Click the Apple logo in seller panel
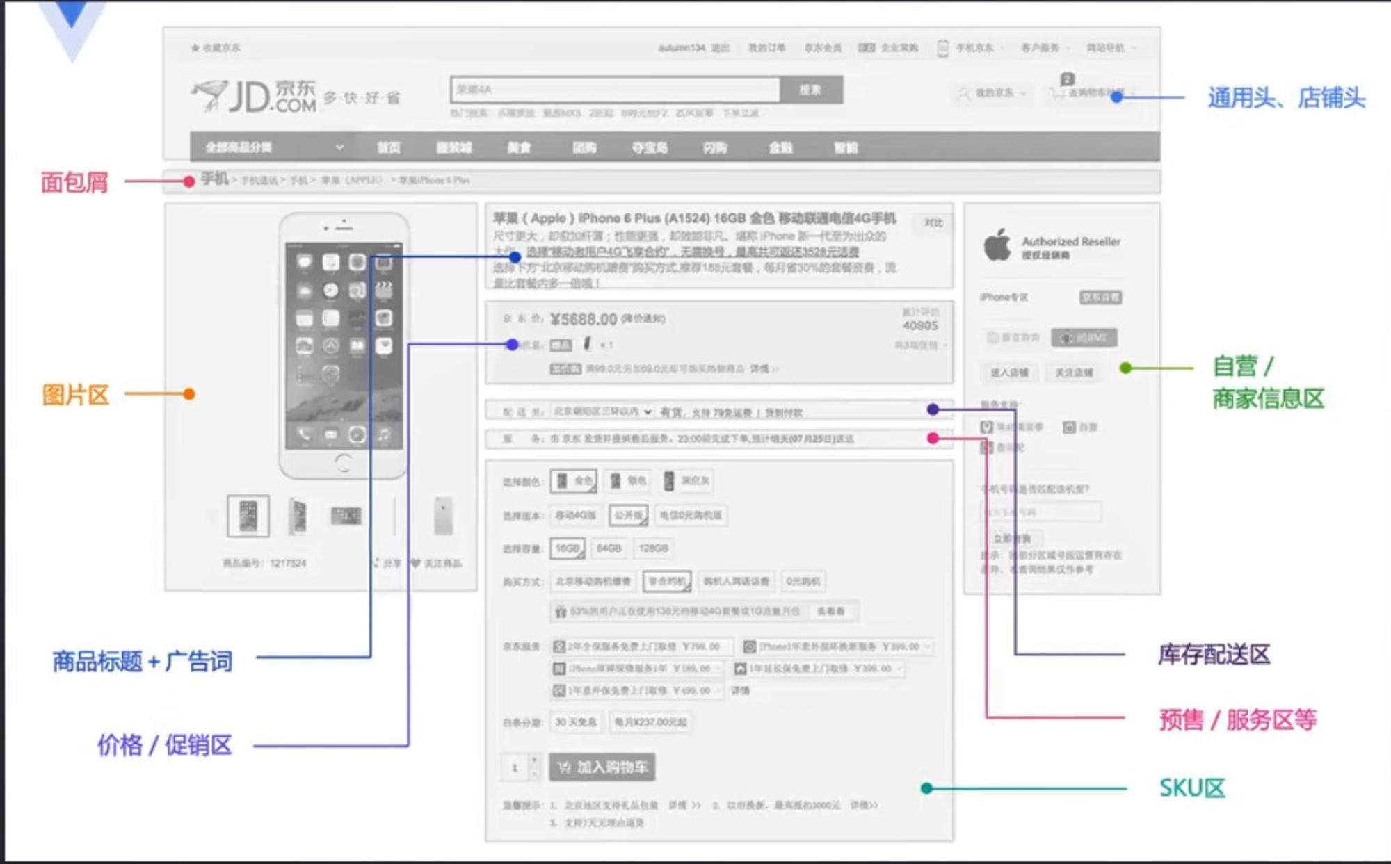Screen dimensions: 1391x864 tap(997, 245)
